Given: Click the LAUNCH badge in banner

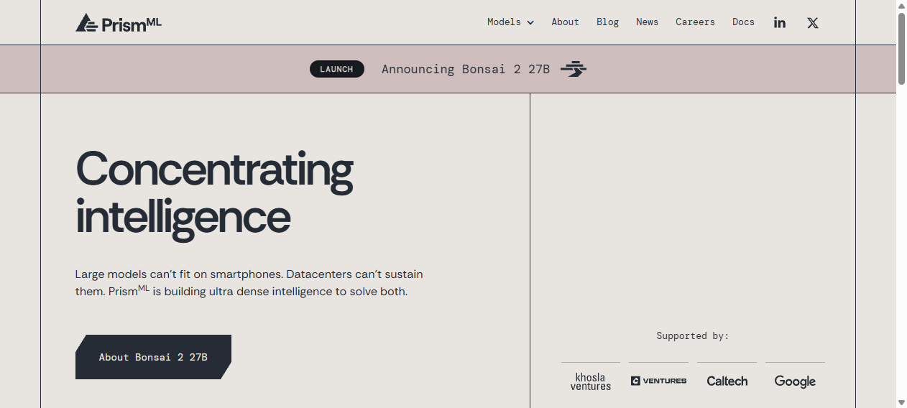Looking at the screenshot, I should tap(337, 69).
